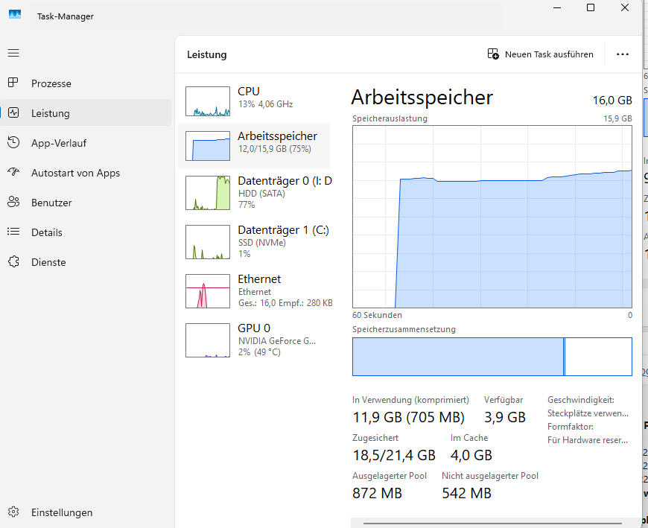Click Neuen Task ausführen button
Viewport: 648px width, 528px height.
540,54
